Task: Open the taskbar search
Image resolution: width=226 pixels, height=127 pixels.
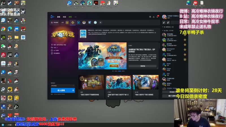Action: click(10, 125)
